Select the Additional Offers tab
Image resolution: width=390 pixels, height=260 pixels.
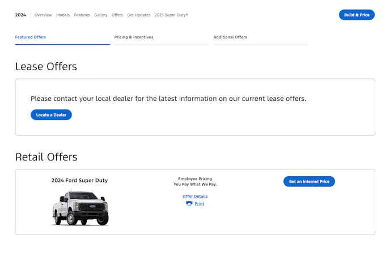(x=230, y=37)
